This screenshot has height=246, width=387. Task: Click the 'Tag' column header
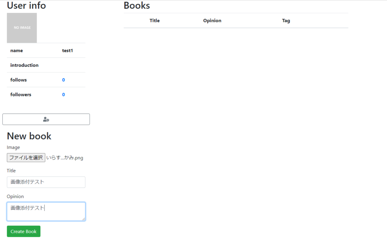pos(286,21)
